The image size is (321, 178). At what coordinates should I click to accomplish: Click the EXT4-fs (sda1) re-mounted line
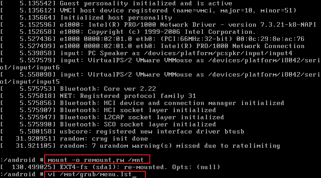(x=110, y=167)
